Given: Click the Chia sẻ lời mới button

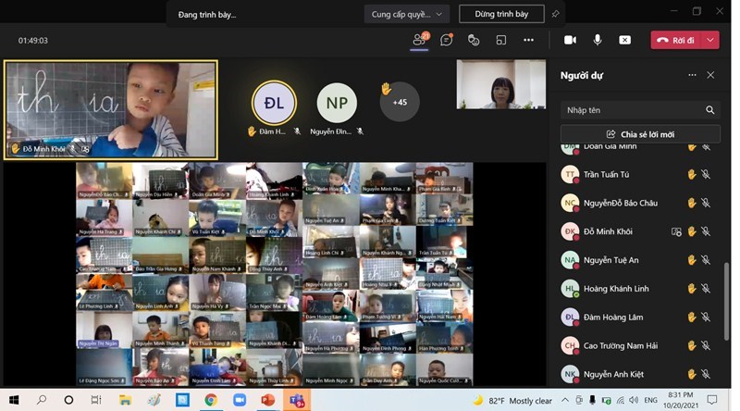Looking at the screenshot, I should 640,134.
